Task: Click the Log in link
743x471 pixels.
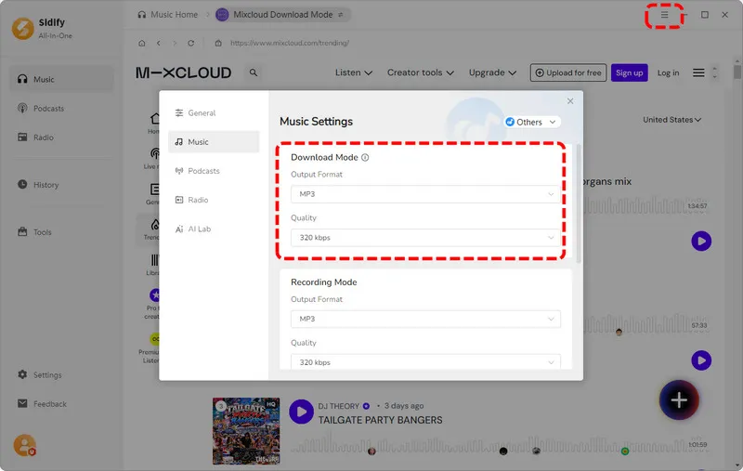Action: 668,72
